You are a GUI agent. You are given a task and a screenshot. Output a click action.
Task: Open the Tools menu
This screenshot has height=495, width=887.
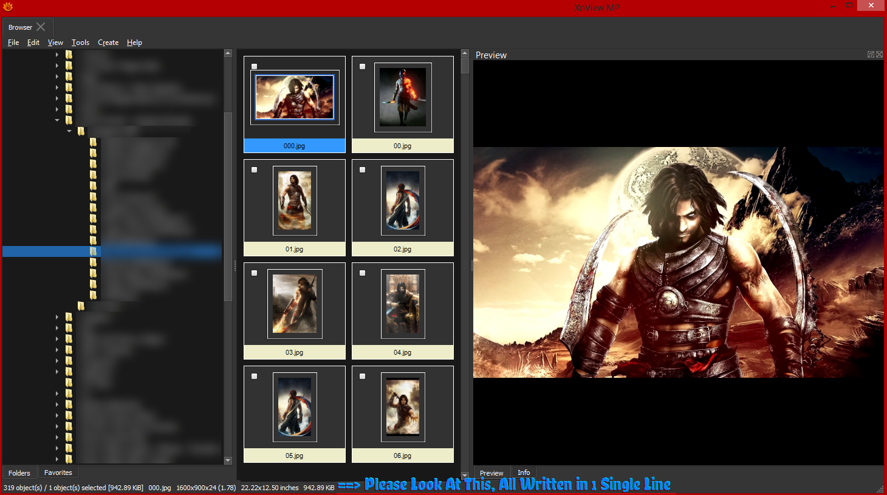click(80, 43)
